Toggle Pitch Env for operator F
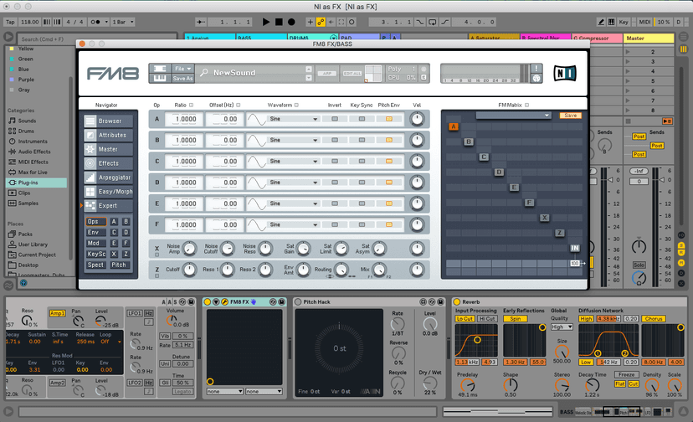This screenshot has height=422, width=693. tap(389, 224)
